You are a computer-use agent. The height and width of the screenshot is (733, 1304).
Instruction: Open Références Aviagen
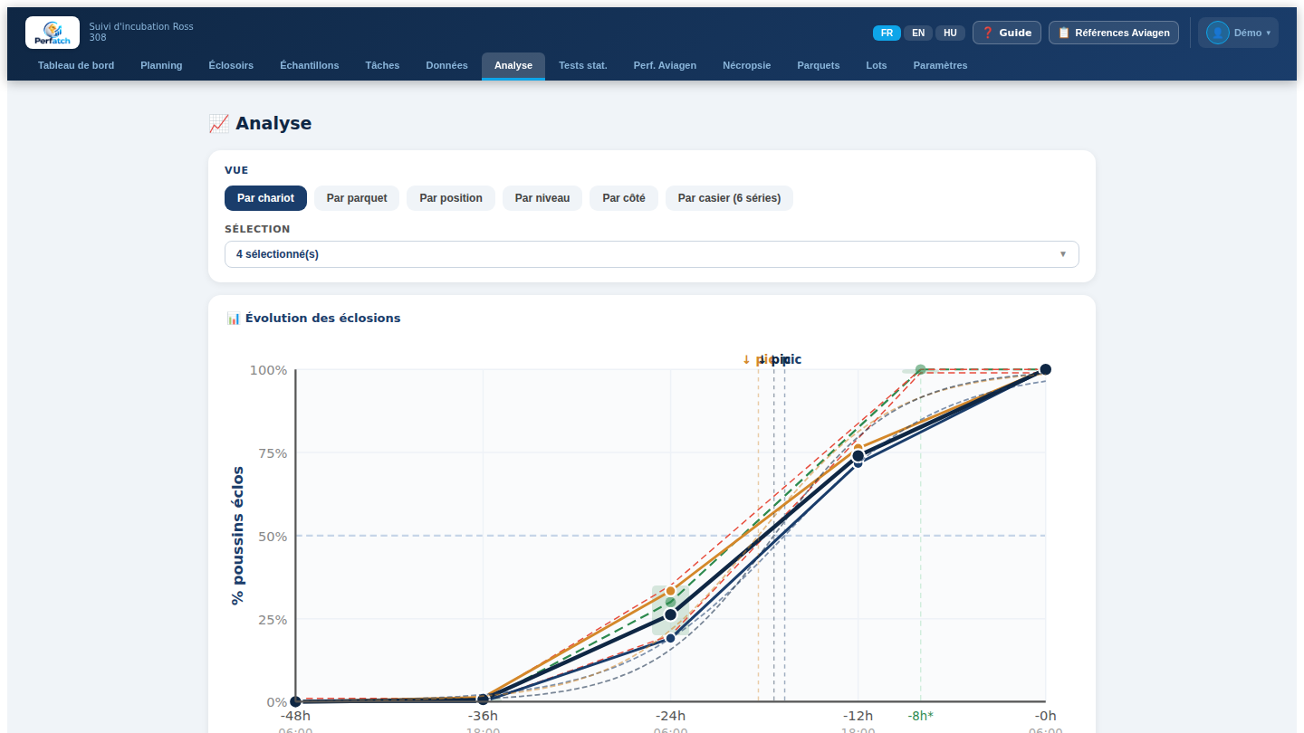click(x=1114, y=33)
